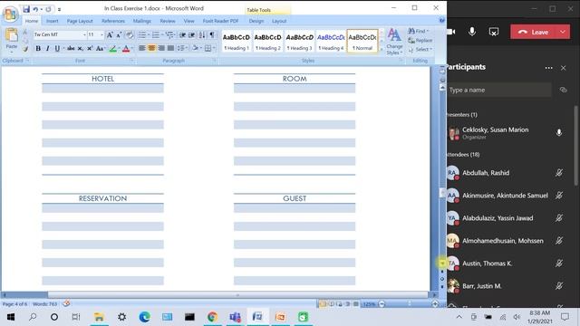Open Change Styles

(394, 42)
